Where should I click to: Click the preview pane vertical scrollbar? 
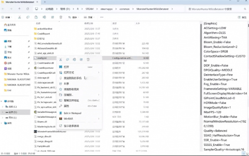click(248, 87)
